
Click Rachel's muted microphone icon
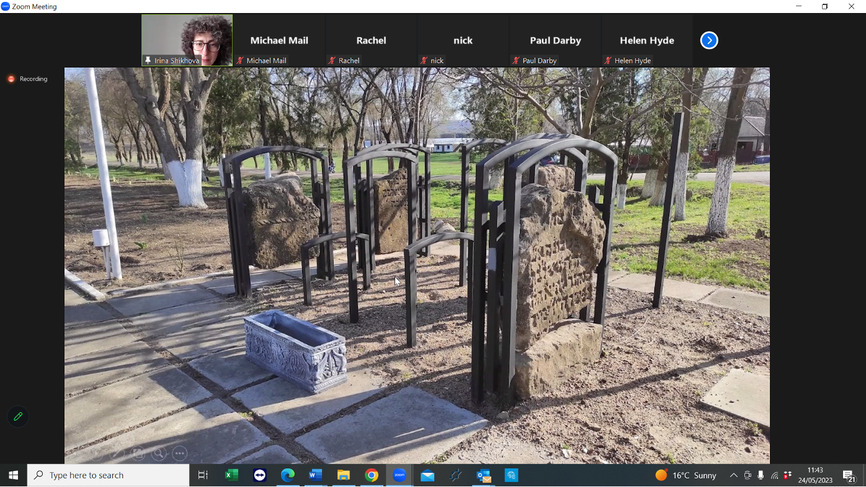click(x=332, y=61)
